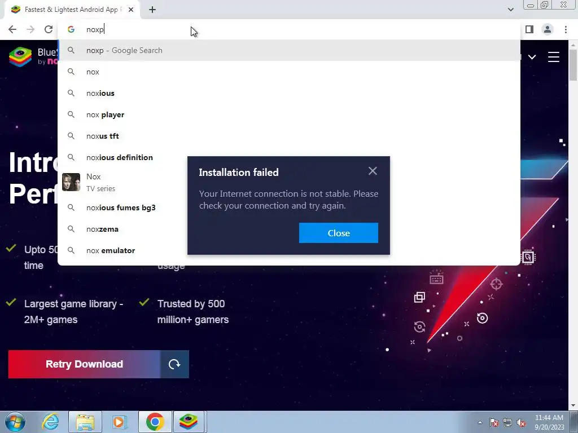Pick the 'noxious definition' suggestion

point(122,157)
